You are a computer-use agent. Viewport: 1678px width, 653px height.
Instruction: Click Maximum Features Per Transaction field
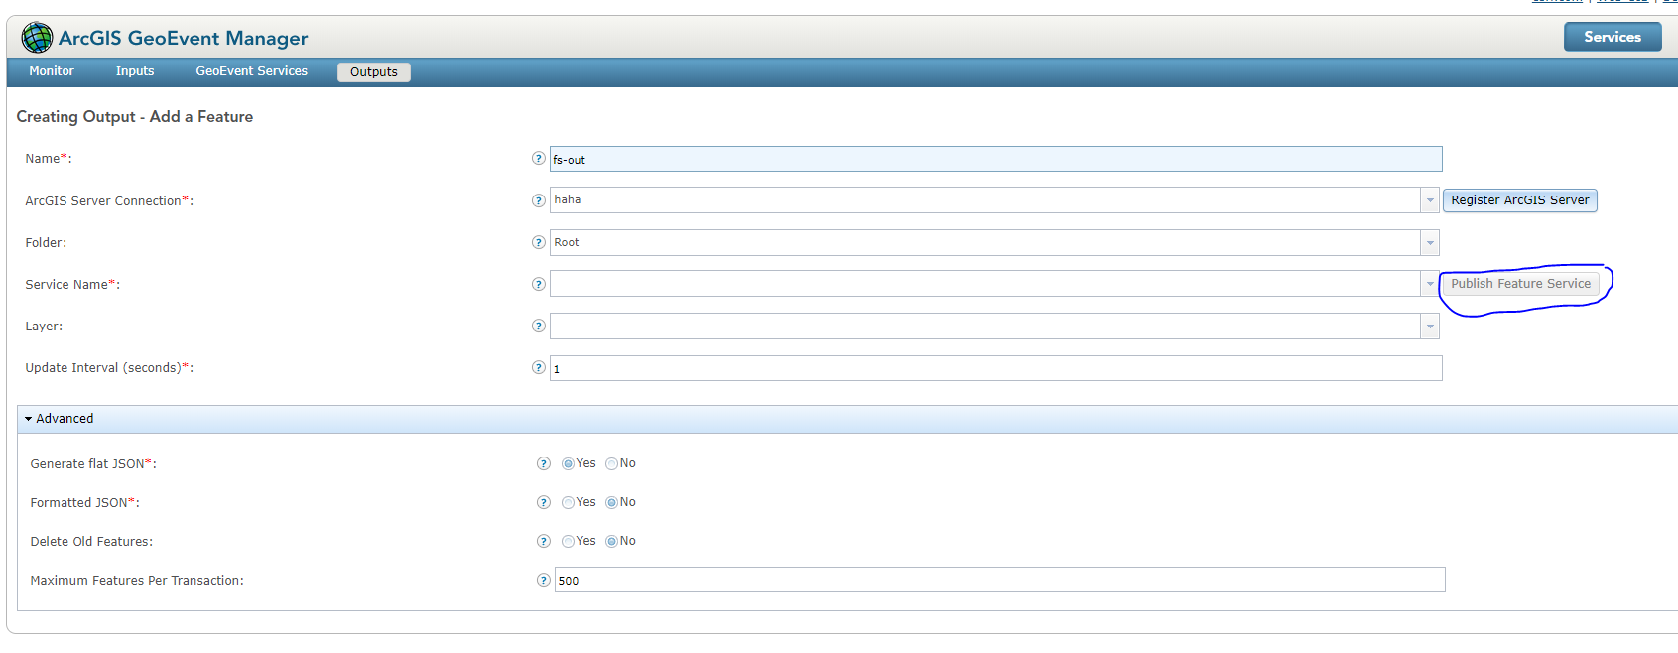point(1000,580)
